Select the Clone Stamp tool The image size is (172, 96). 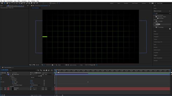click(29, 3)
